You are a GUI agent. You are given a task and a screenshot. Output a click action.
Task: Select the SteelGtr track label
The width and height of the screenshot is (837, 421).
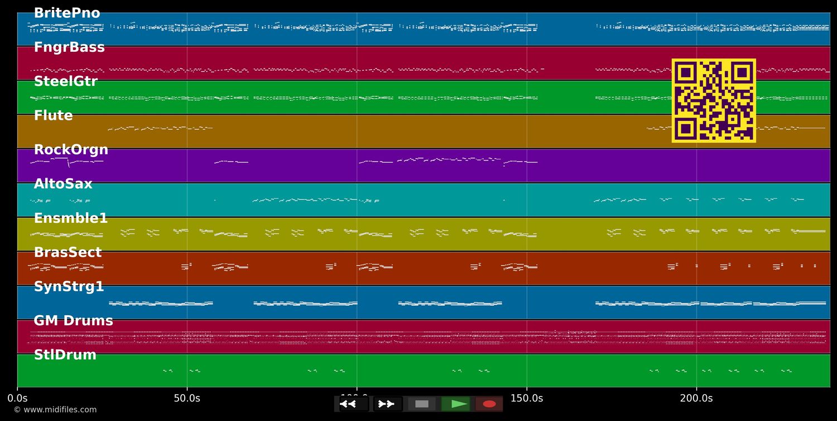coord(66,81)
